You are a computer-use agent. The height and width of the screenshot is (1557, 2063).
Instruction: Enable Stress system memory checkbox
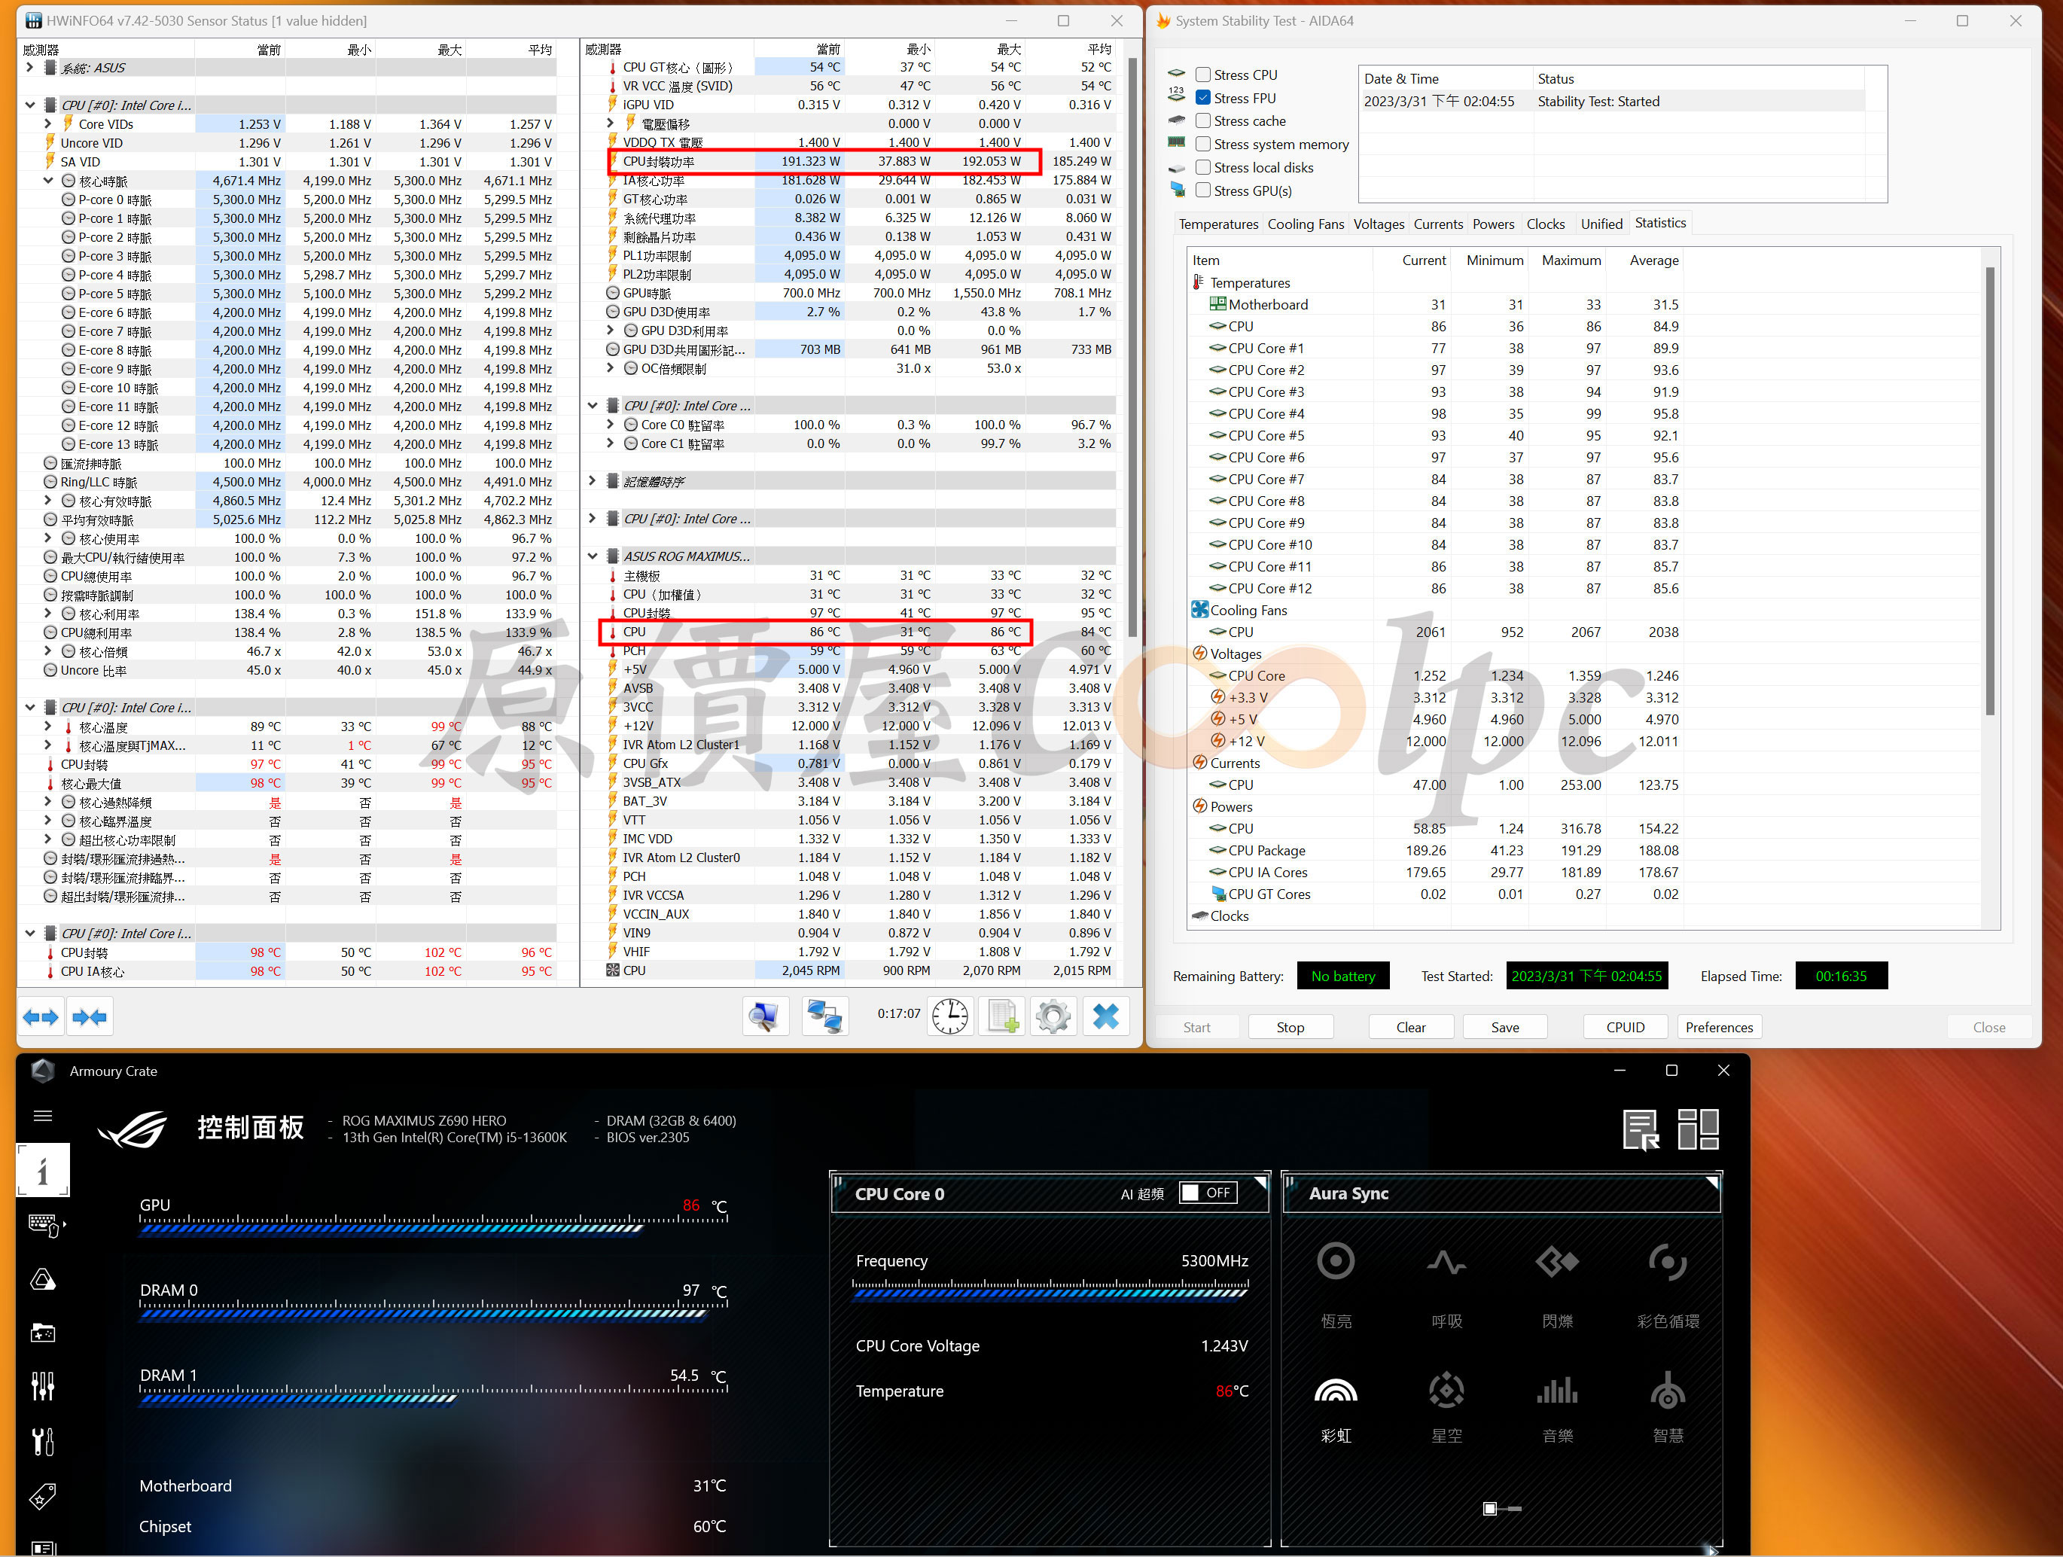tap(1203, 144)
